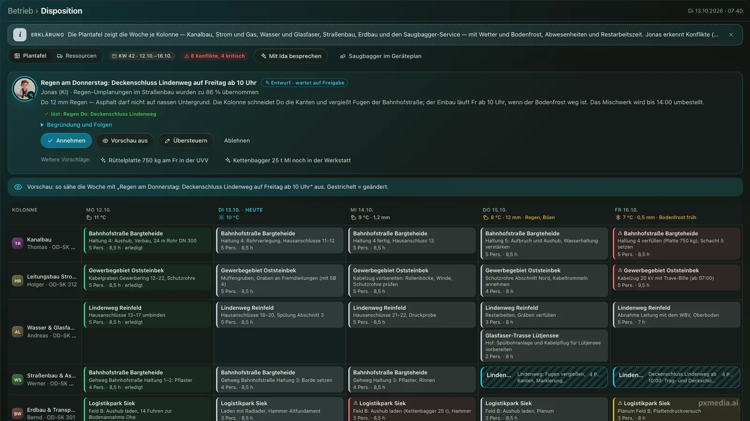Expand Begründung und Folgen details
The height and width of the screenshot is (421, 750).
point(76,125)
